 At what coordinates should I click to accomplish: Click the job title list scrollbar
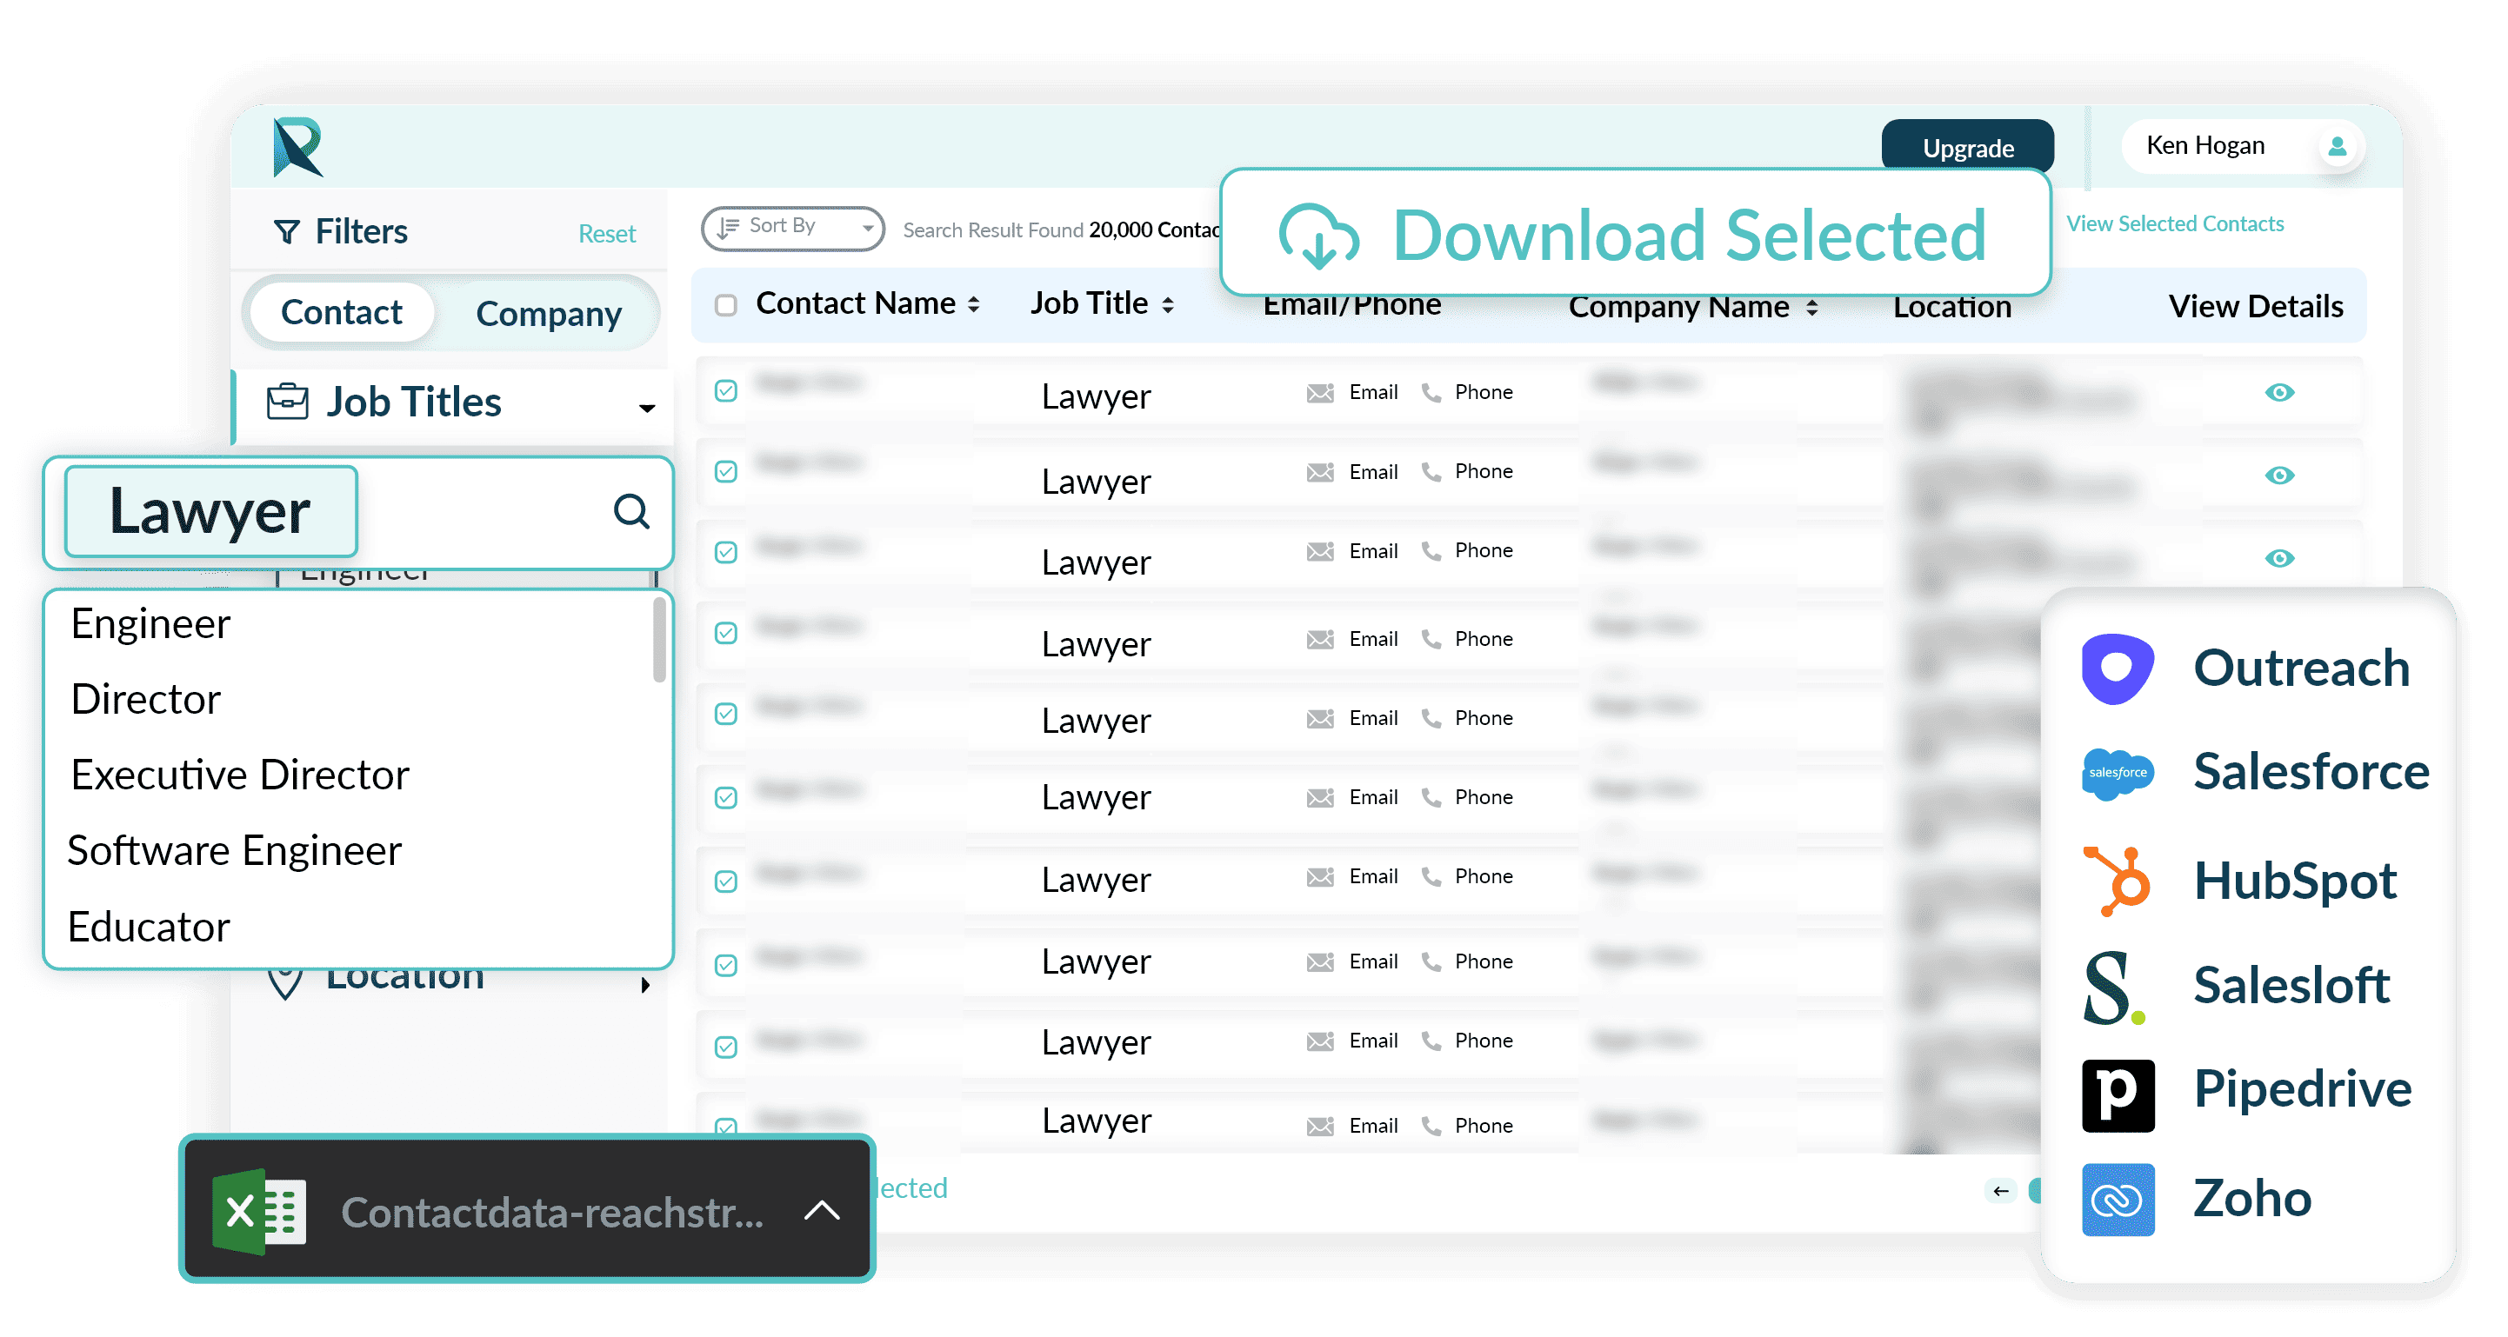coord(658,639)
